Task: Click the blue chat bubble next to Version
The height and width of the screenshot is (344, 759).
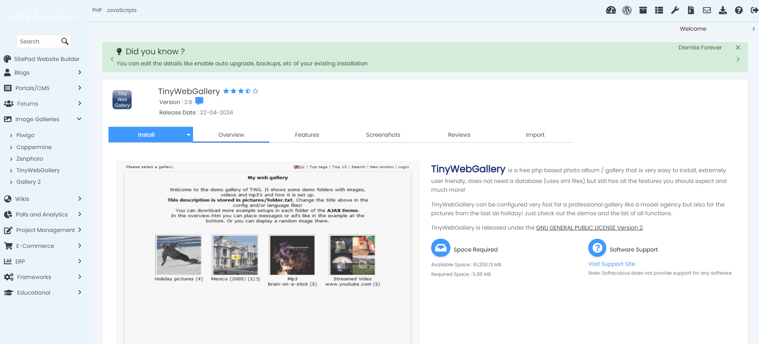Action: click(x=199, y=101)
